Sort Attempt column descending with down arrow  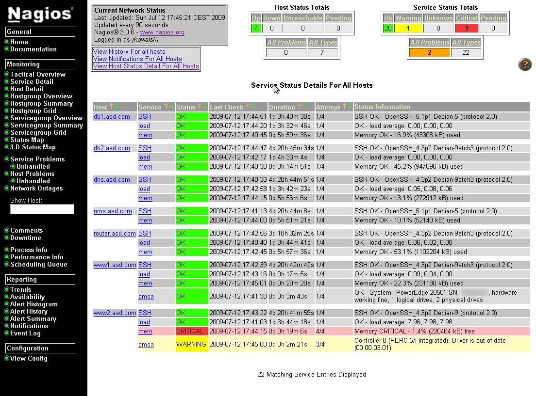tap(349, 107)
